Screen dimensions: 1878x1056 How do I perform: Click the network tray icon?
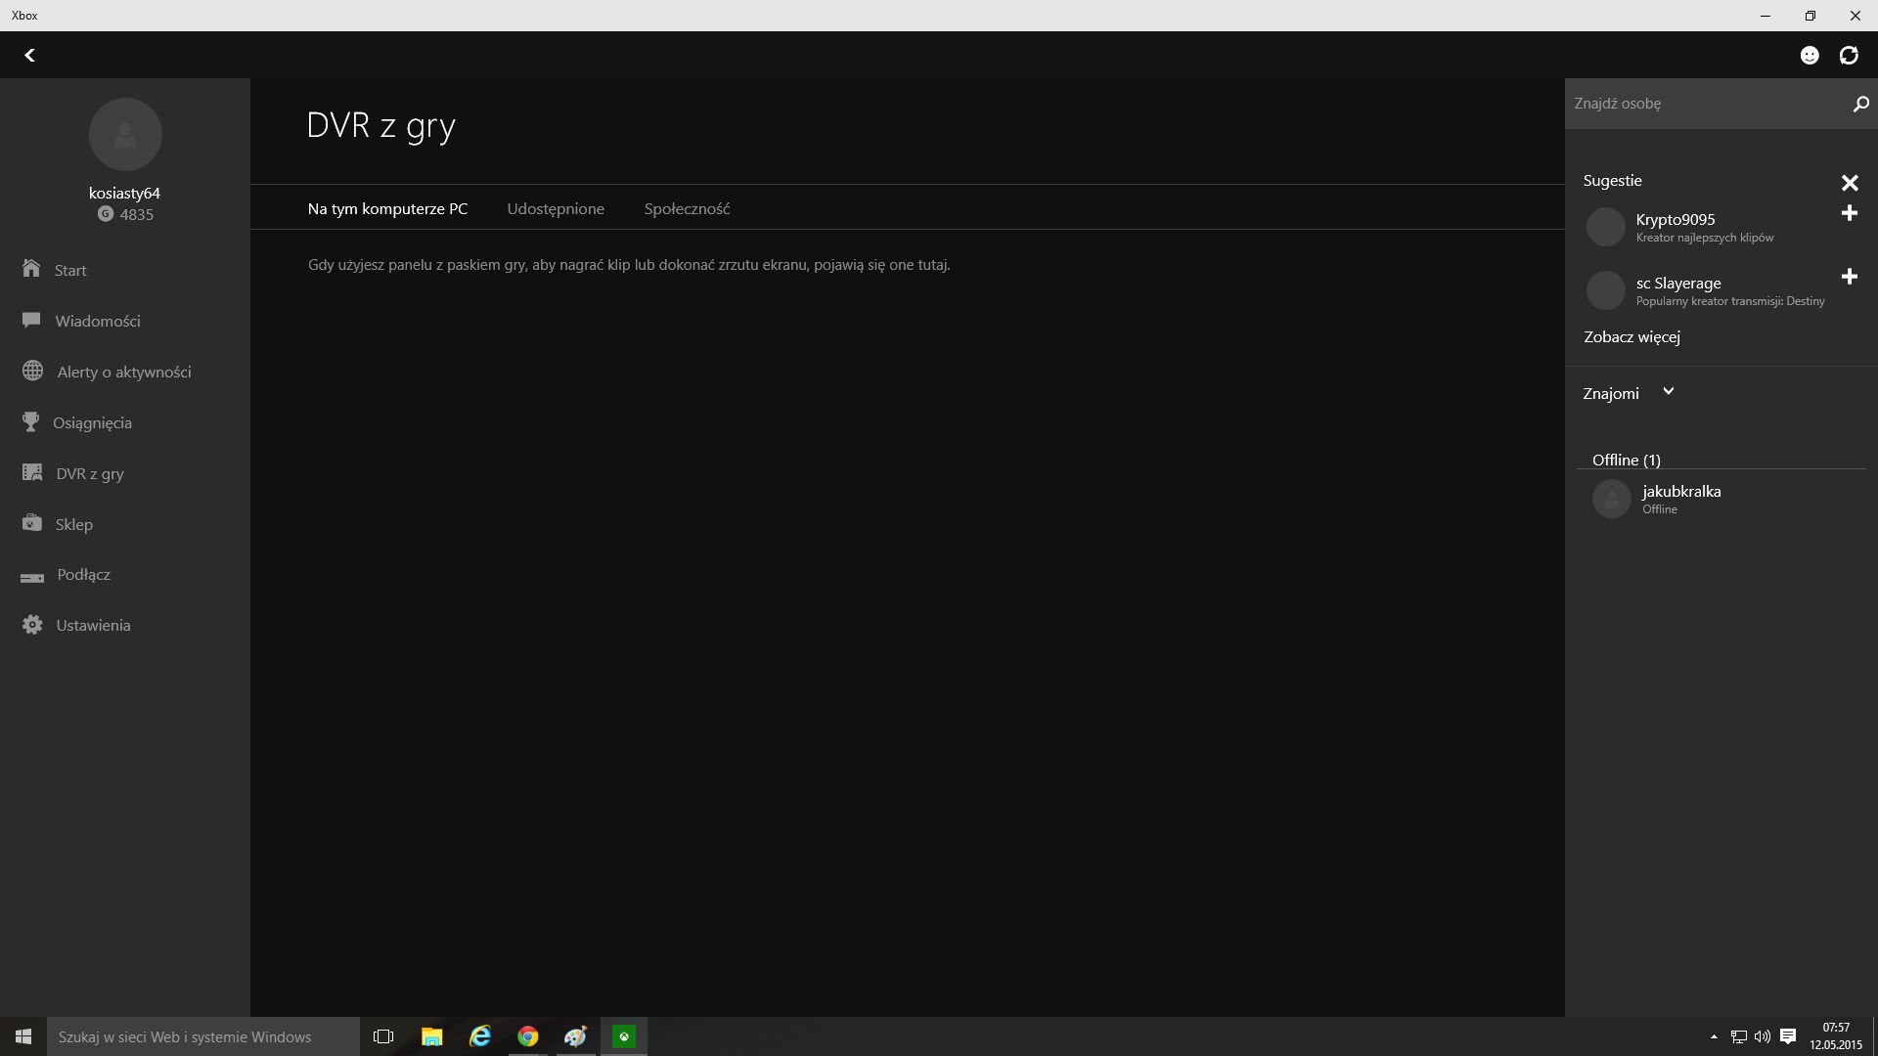pos(1738,1036)
